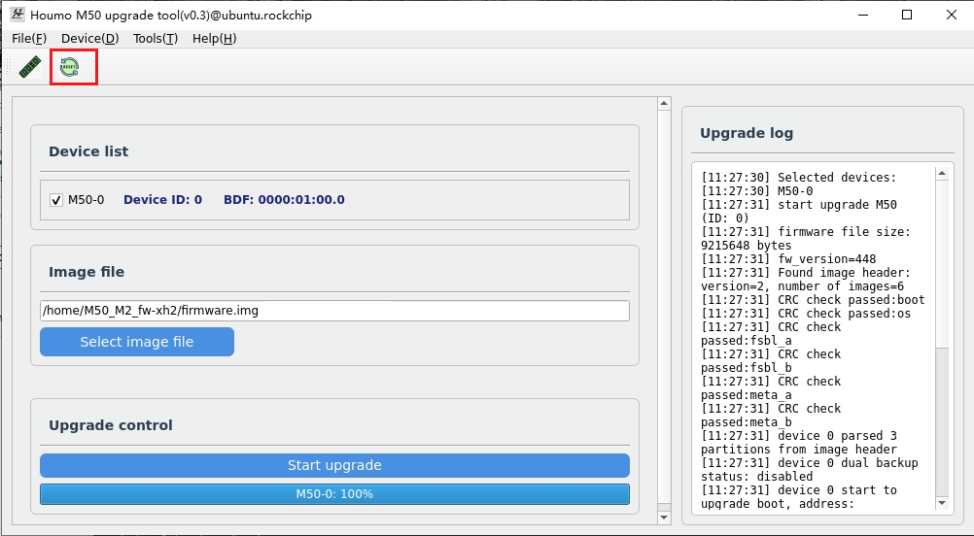Click the main panel scroll down arrow

(664, 517)
